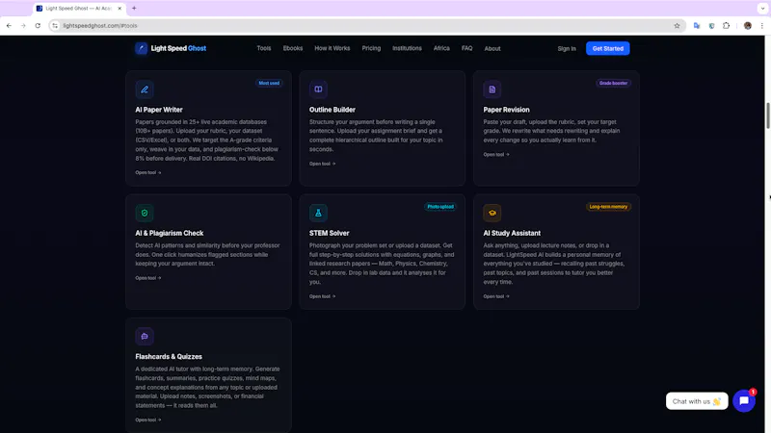
Task: Click the Long-term memory badge
Action: pos(608,207)
